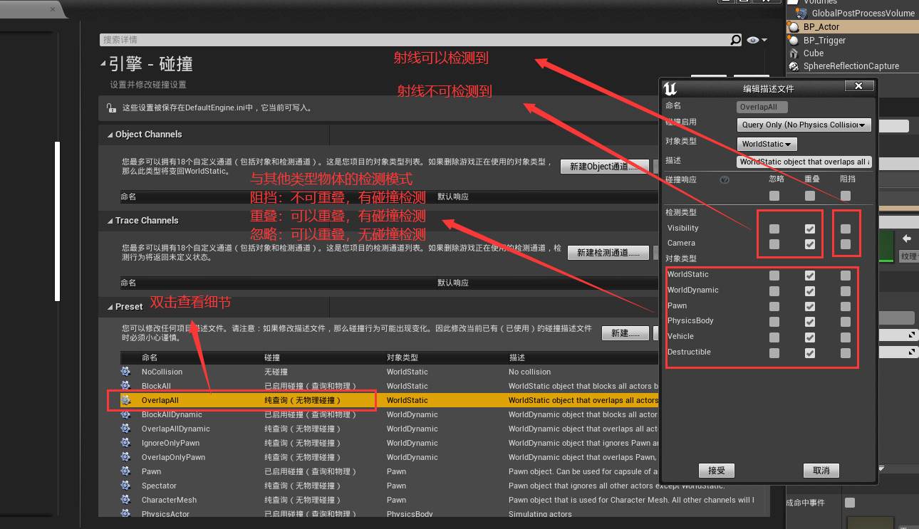This screenshot has height=529, width=919.
Task: Open the WorldStatic object type dropdown
Action: [x=767, y=144]
